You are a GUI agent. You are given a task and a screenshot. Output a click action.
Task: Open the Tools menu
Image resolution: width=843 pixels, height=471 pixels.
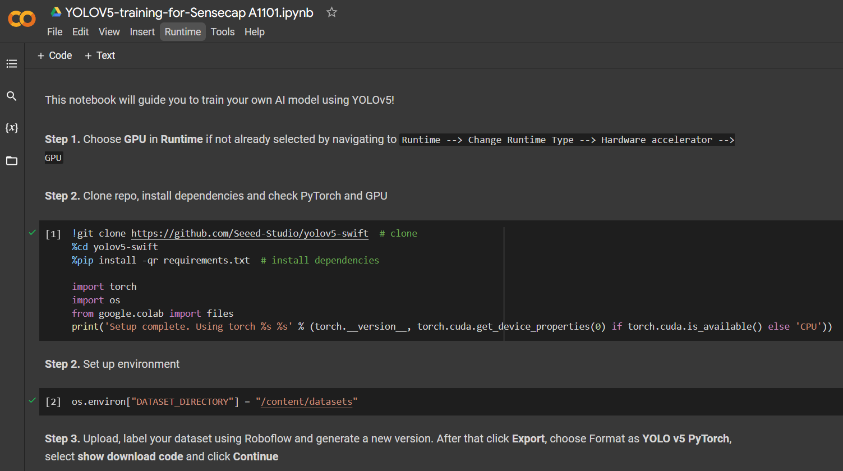(x=223, y=32)
